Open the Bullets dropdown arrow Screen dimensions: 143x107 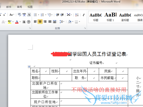(x=39, y=15)
